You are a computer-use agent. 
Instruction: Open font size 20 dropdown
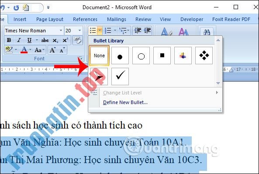point(79,31)
